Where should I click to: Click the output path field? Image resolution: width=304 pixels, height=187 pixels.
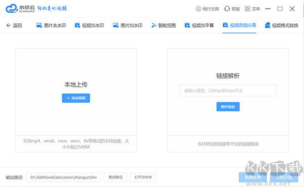pyautogui.click(x=63, y=177)
